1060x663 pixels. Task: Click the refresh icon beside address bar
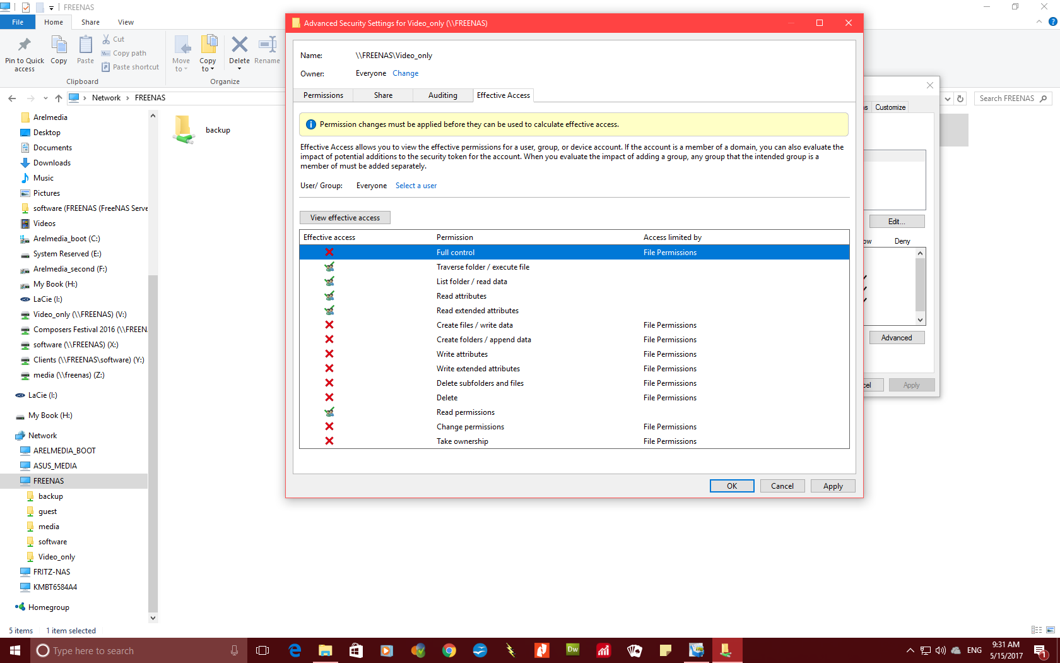coord(960,99)
